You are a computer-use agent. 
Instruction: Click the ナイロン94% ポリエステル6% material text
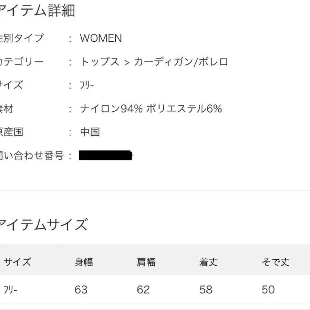pos(151,109)
